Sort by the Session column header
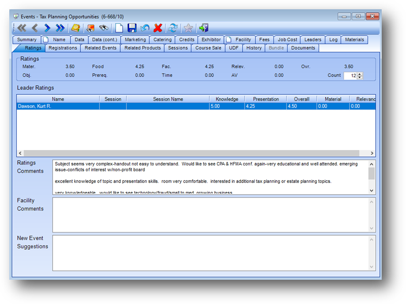 (x=113, y=99)
